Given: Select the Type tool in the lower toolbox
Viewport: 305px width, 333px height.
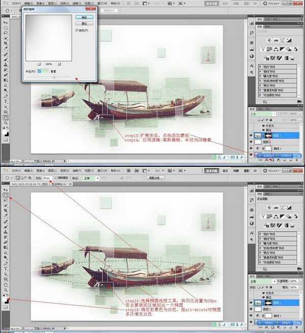Looking at the screenshot, I should click(6, 268).
